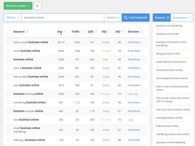
Task: Focus the 'business online' search input field
Action: coord(63,18)
